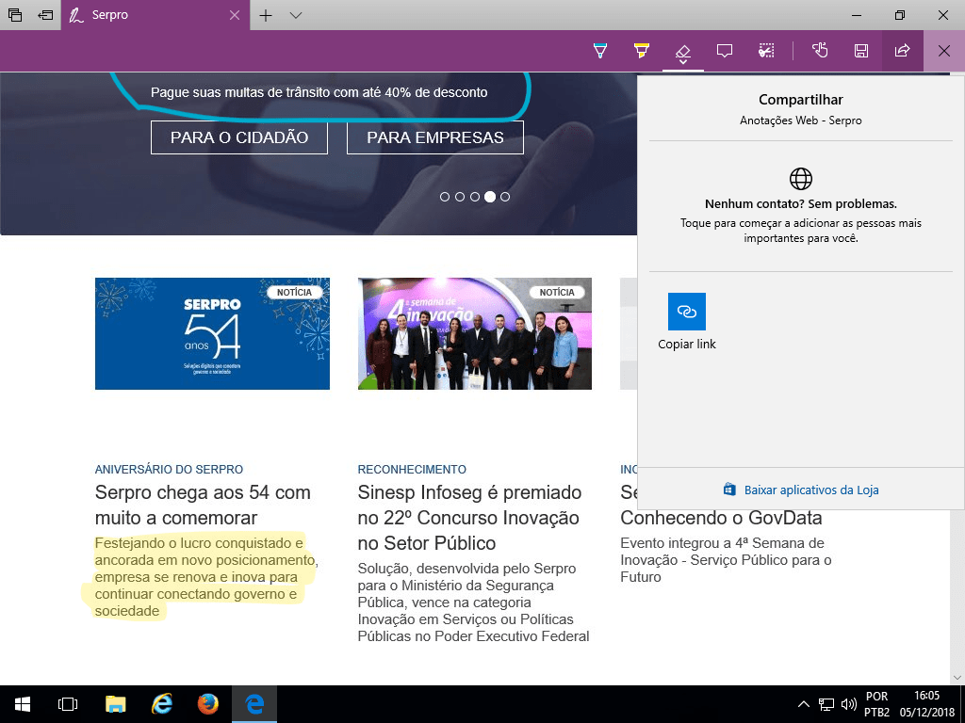This screenshot has height=723, width=965.
Task: Click the Copiar link icon
Action: click(x=686, y=312)
